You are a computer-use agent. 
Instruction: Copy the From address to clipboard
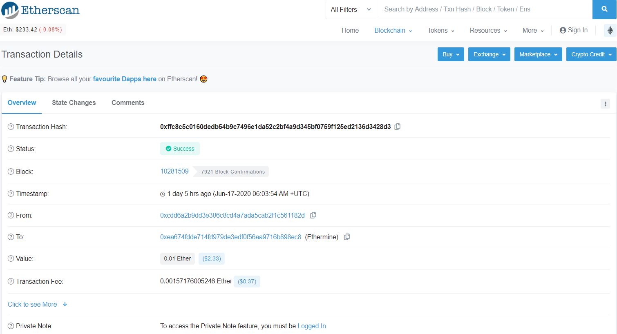[313, 215]
